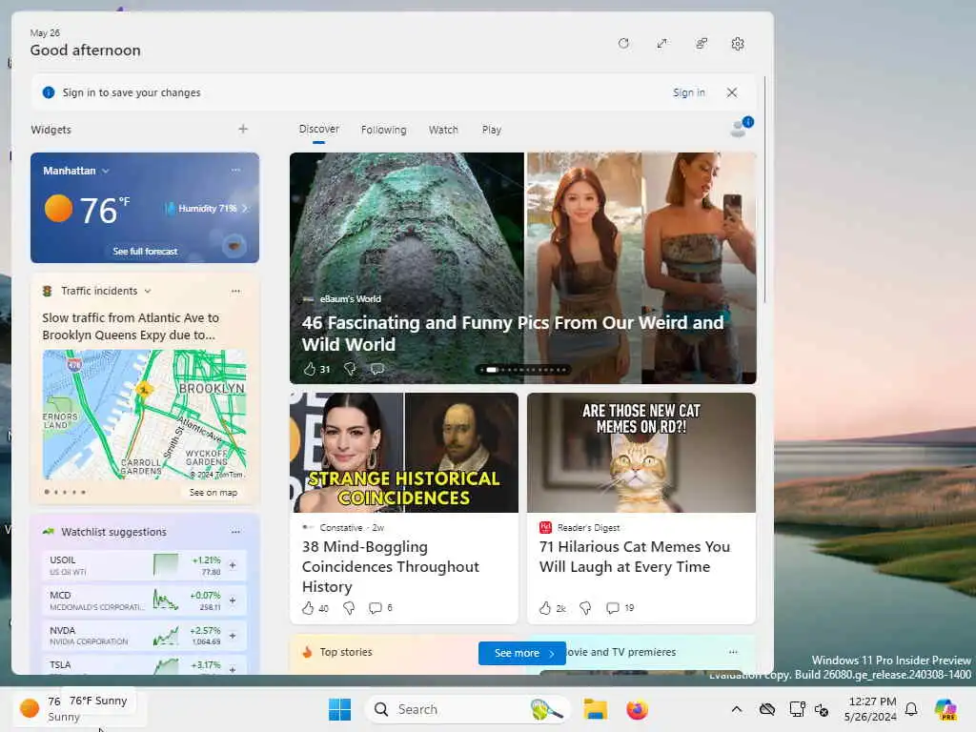
Task: Open the profile icon with notification badge
Action: tap(741, 127)
